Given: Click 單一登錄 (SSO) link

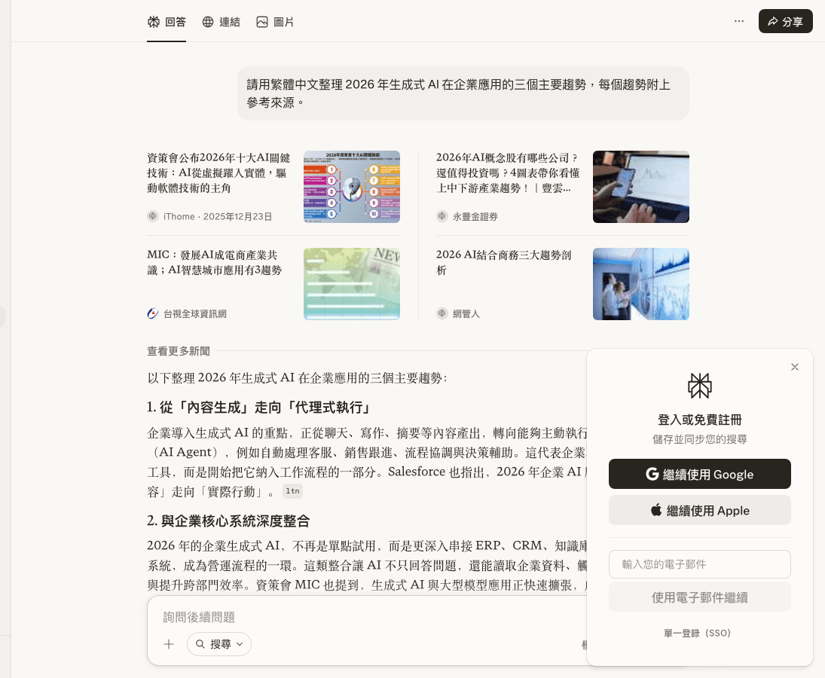Looking at the screenshot, I should click(697, 633).
